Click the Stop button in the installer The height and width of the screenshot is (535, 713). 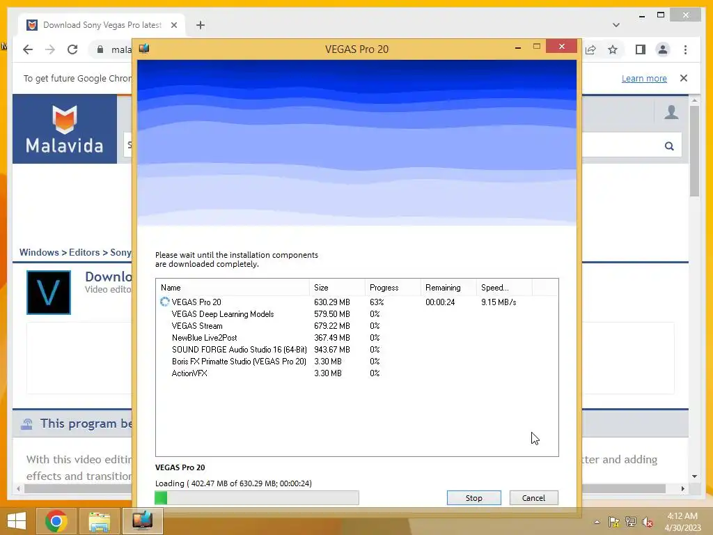tap(473, 497)
